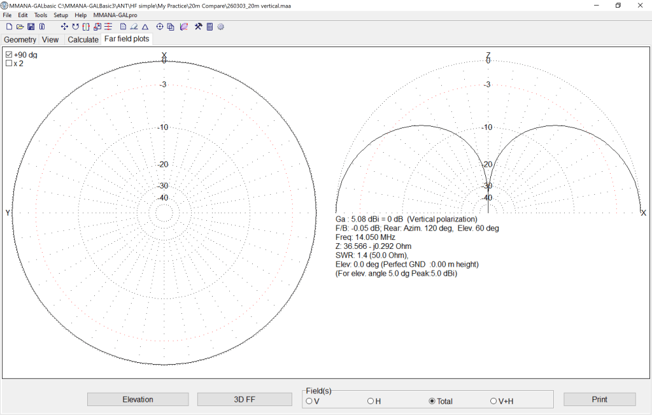
Task: Open the calculator icon in toolbar
Action: 209,27
